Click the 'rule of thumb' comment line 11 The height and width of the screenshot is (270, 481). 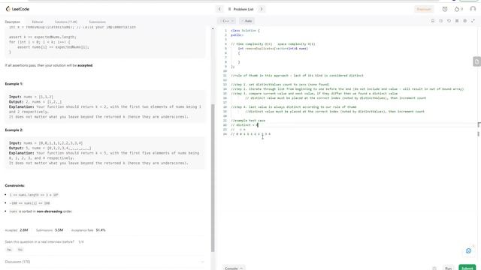click(297, 75)
